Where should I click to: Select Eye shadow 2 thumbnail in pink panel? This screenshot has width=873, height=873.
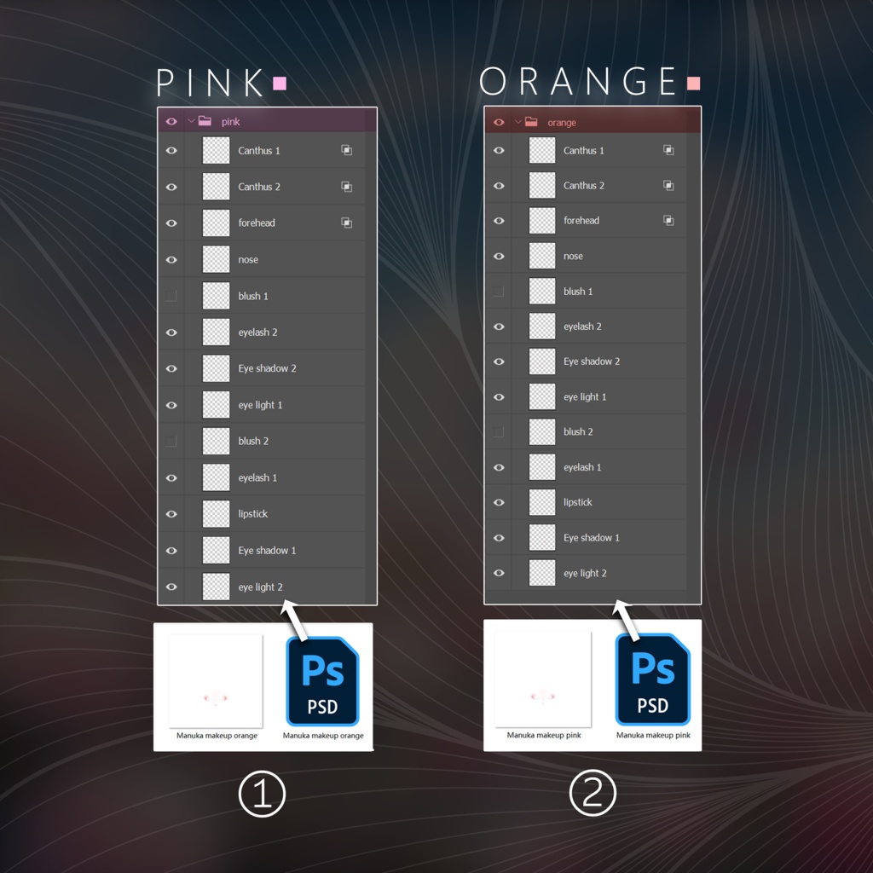(216, 368)
